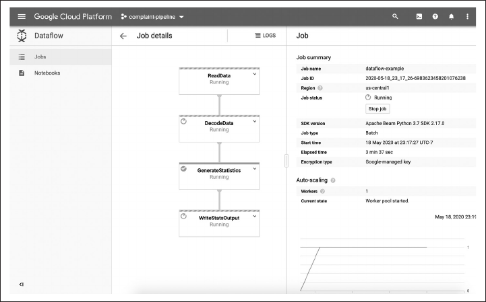Select the ReadData pipeline node
This screenshot has width=486, height=302.
point(219,81)
